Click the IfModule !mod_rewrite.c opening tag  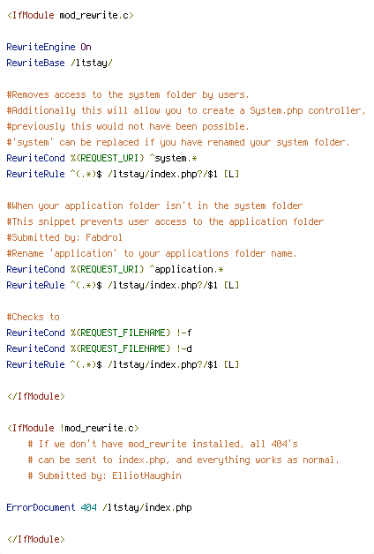pos(73,428)
